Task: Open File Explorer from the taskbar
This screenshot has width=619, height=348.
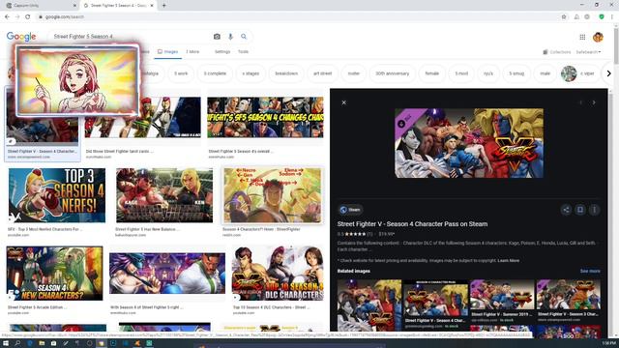Action: point(42,343)
